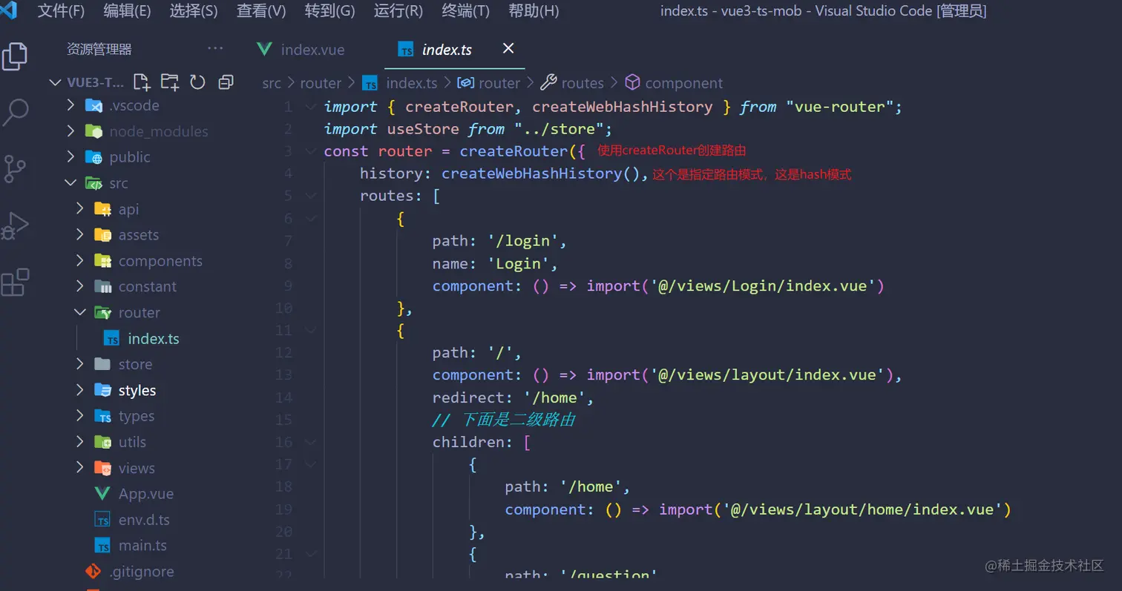Image resolution: width=1122 pixels, height=591 pixels.
Task: Fold the children array at line 16
Action: tap(310, 442)
